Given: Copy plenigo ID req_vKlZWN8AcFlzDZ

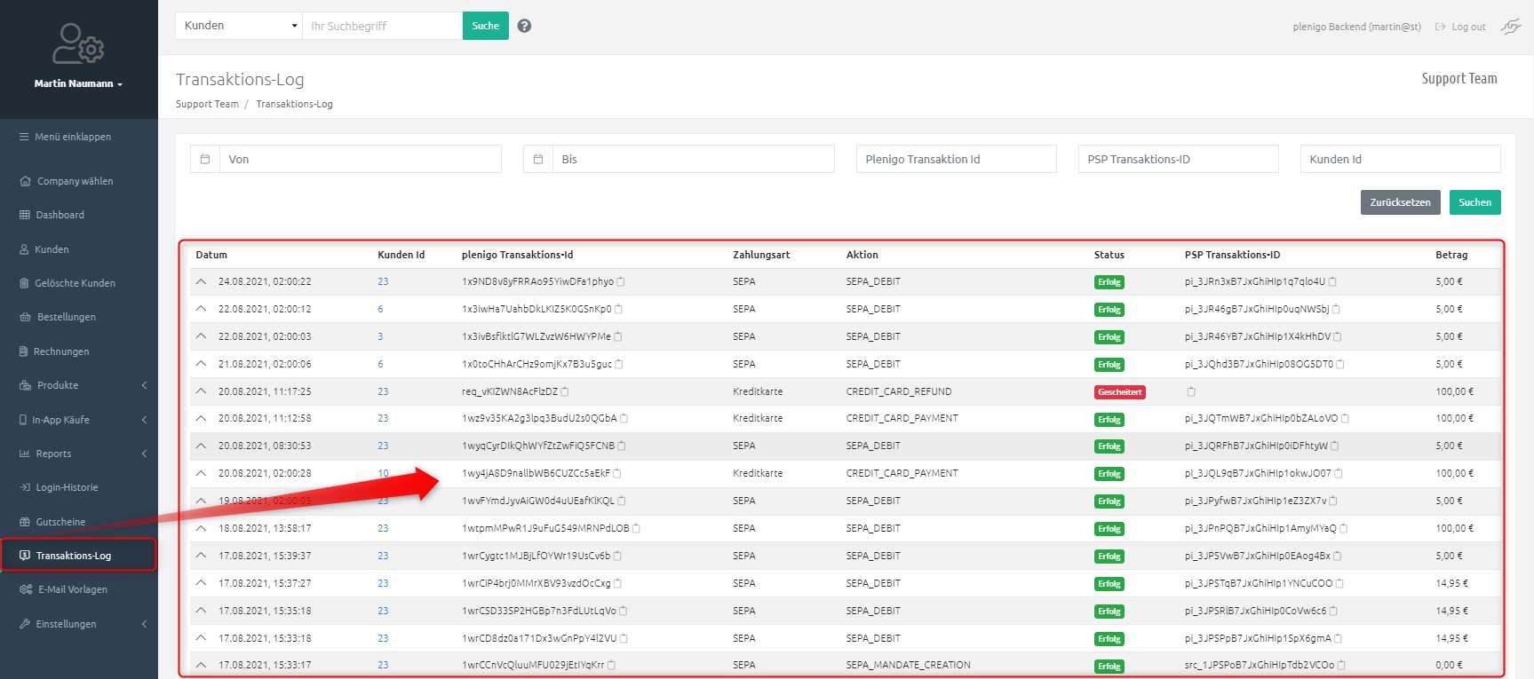Looking at the screenshot, I should 565,391.
